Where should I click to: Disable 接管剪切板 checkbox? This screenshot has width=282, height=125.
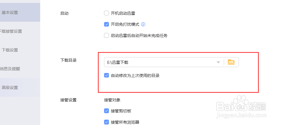[106, 111]
